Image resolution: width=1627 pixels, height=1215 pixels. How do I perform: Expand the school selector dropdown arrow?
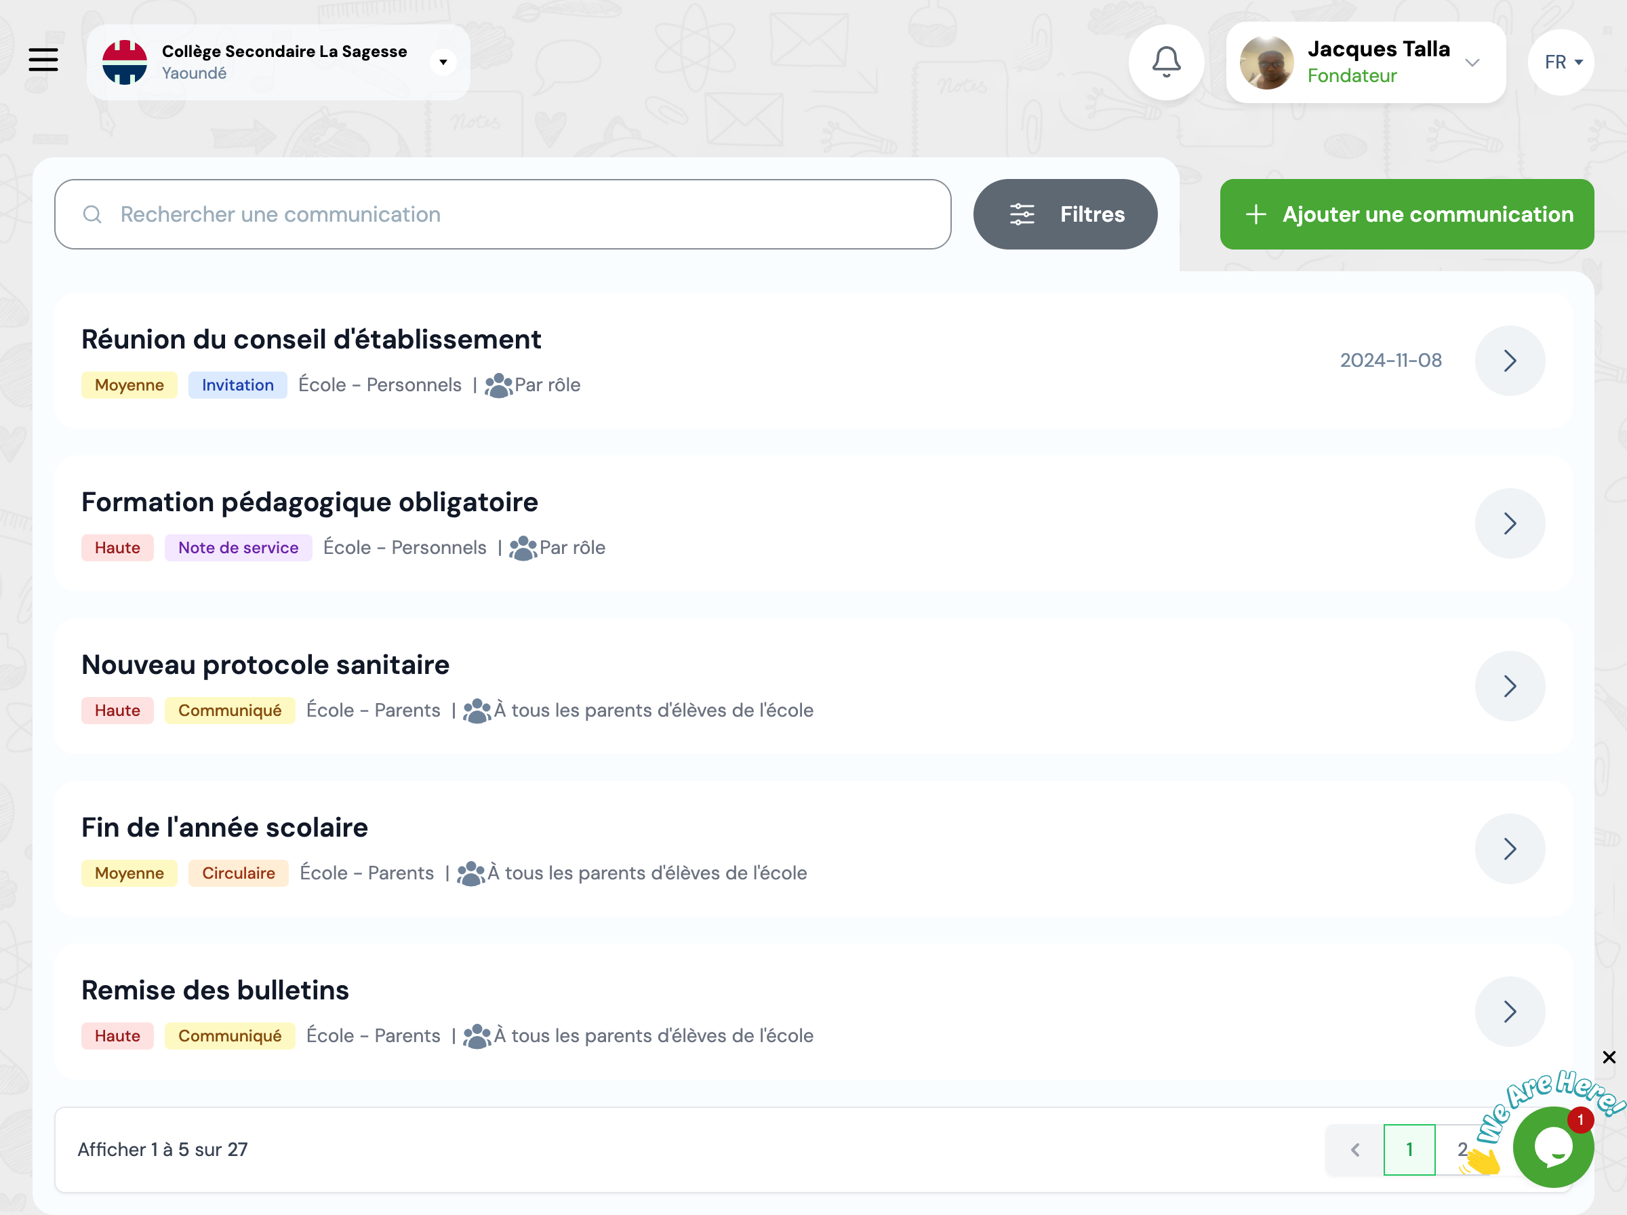(x=443, y=62)
